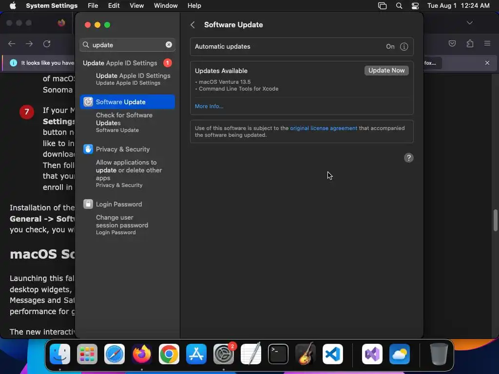Image resolution: width=499 pixels, height=374 pixels.
Task: Open the File menu
Action: coord(93,6)
